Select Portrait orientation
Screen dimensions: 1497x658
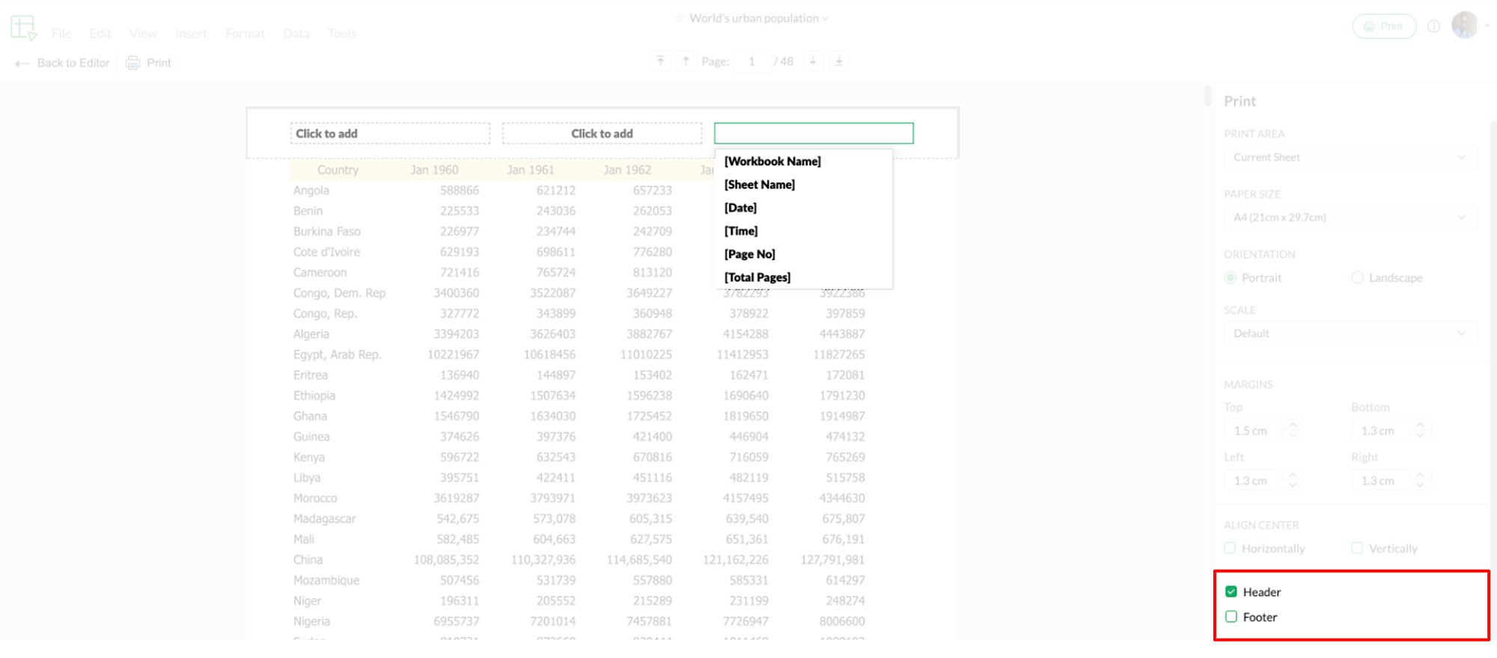(1231, 277)
